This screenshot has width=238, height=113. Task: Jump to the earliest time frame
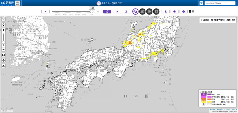pos(45,12)
